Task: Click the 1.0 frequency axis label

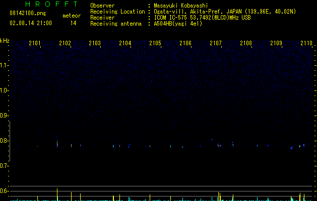Action: click(x=4, y=90)
